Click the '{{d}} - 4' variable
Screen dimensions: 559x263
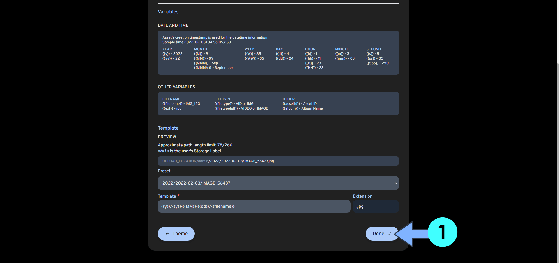(282, 54)
